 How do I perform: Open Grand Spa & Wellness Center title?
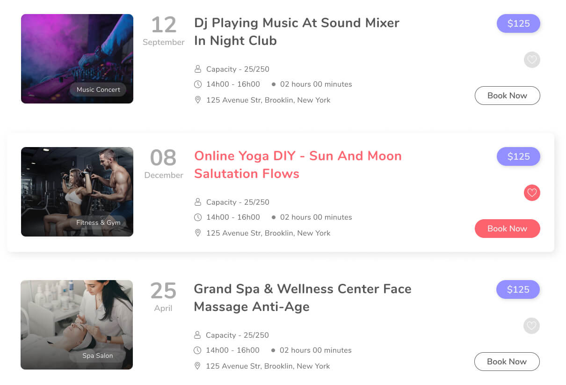click(302, 298)
